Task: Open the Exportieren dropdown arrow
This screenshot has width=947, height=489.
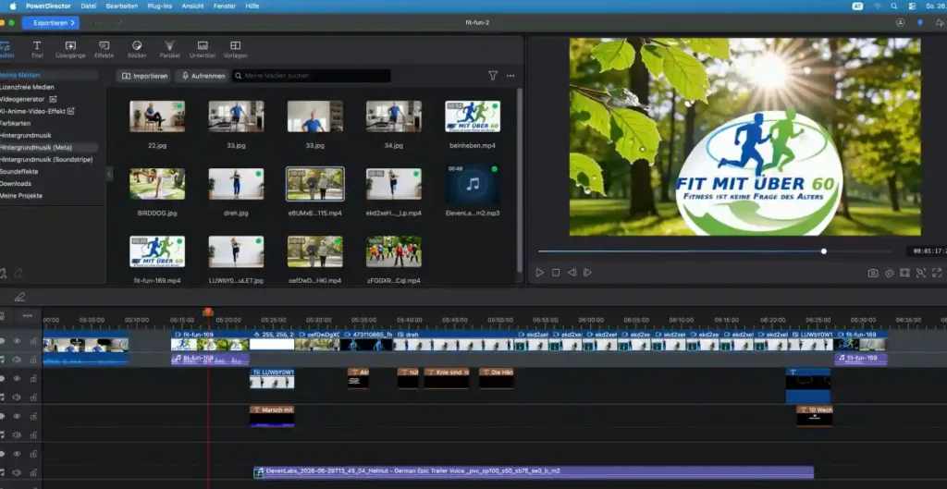Action: click(72, 23)
